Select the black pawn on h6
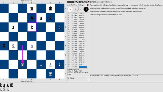Screen dimensions: 163x92 point(60,28)
